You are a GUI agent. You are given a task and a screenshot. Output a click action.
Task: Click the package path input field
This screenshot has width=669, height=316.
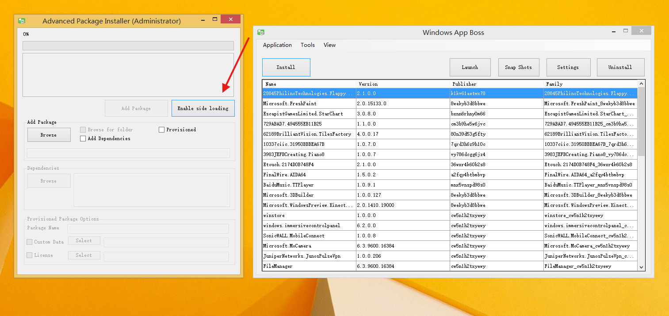pyautogui.click(x=128, y=153)
